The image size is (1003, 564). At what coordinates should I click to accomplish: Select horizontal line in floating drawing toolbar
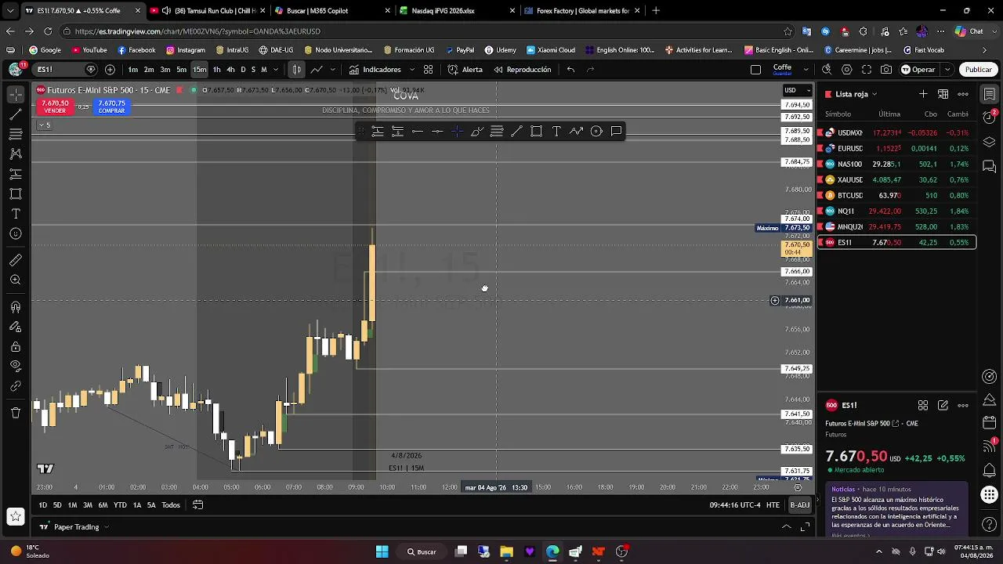click(418, 131)
